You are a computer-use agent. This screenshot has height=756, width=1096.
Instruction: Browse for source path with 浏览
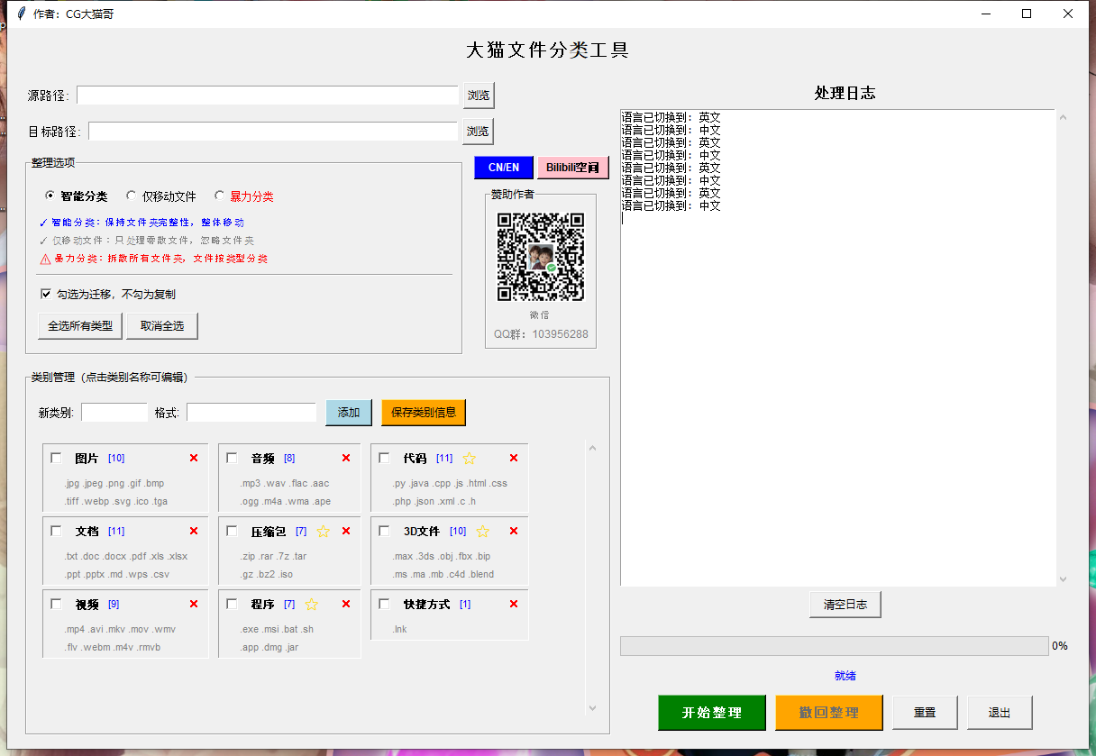(478, 95)
